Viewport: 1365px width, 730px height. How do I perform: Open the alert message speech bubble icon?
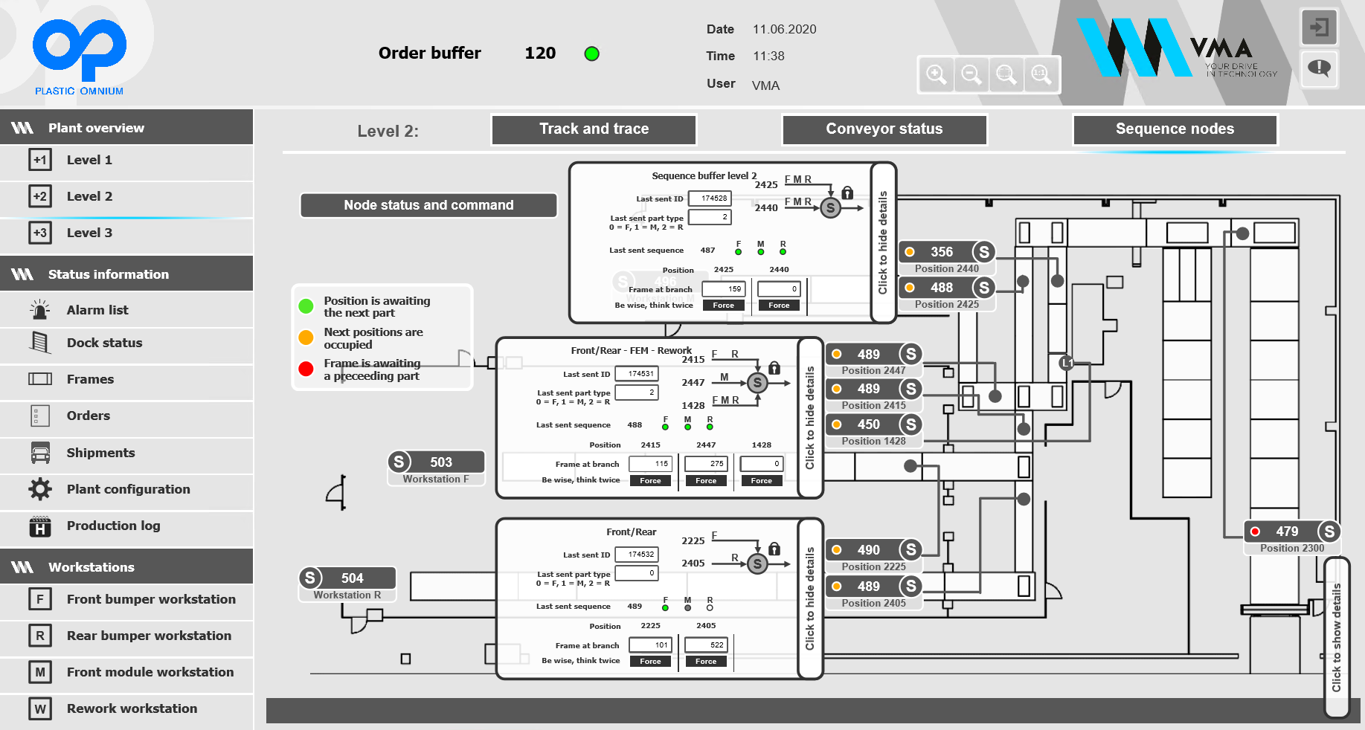[1319, 69]
